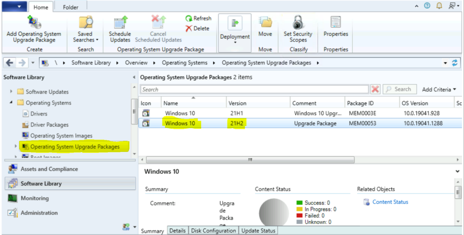The height and width of the screenshot is (235, 464).
Task: Click the 21H2 package row icon
Action: point(146,123)
